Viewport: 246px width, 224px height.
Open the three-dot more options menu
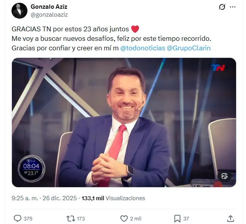[232, 7]
